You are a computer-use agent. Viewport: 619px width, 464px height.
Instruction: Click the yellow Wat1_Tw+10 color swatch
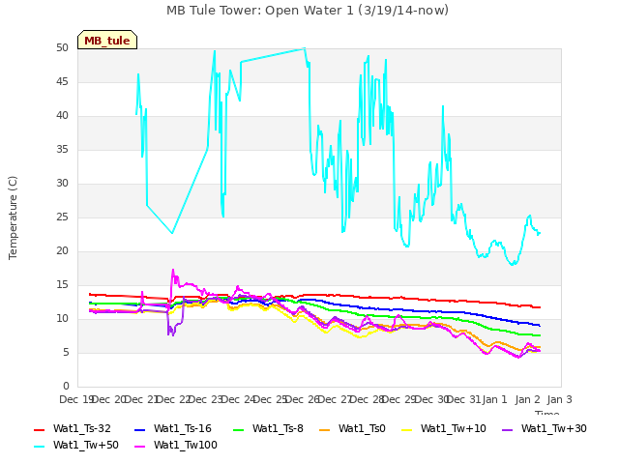tap(406, 429)
